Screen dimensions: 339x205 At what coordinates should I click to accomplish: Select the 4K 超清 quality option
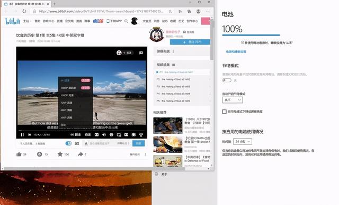pos(75,80)
